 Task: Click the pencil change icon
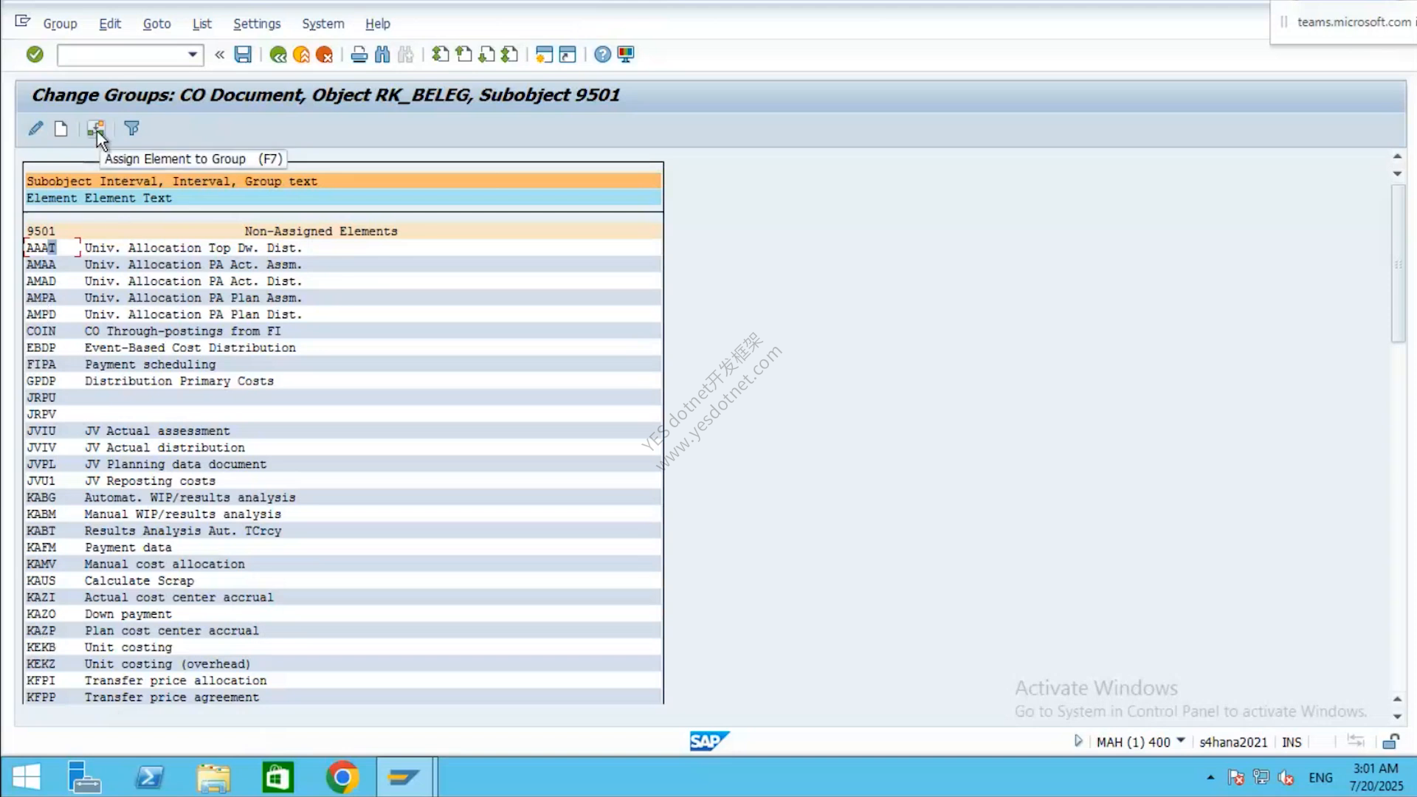pos(35,128)
